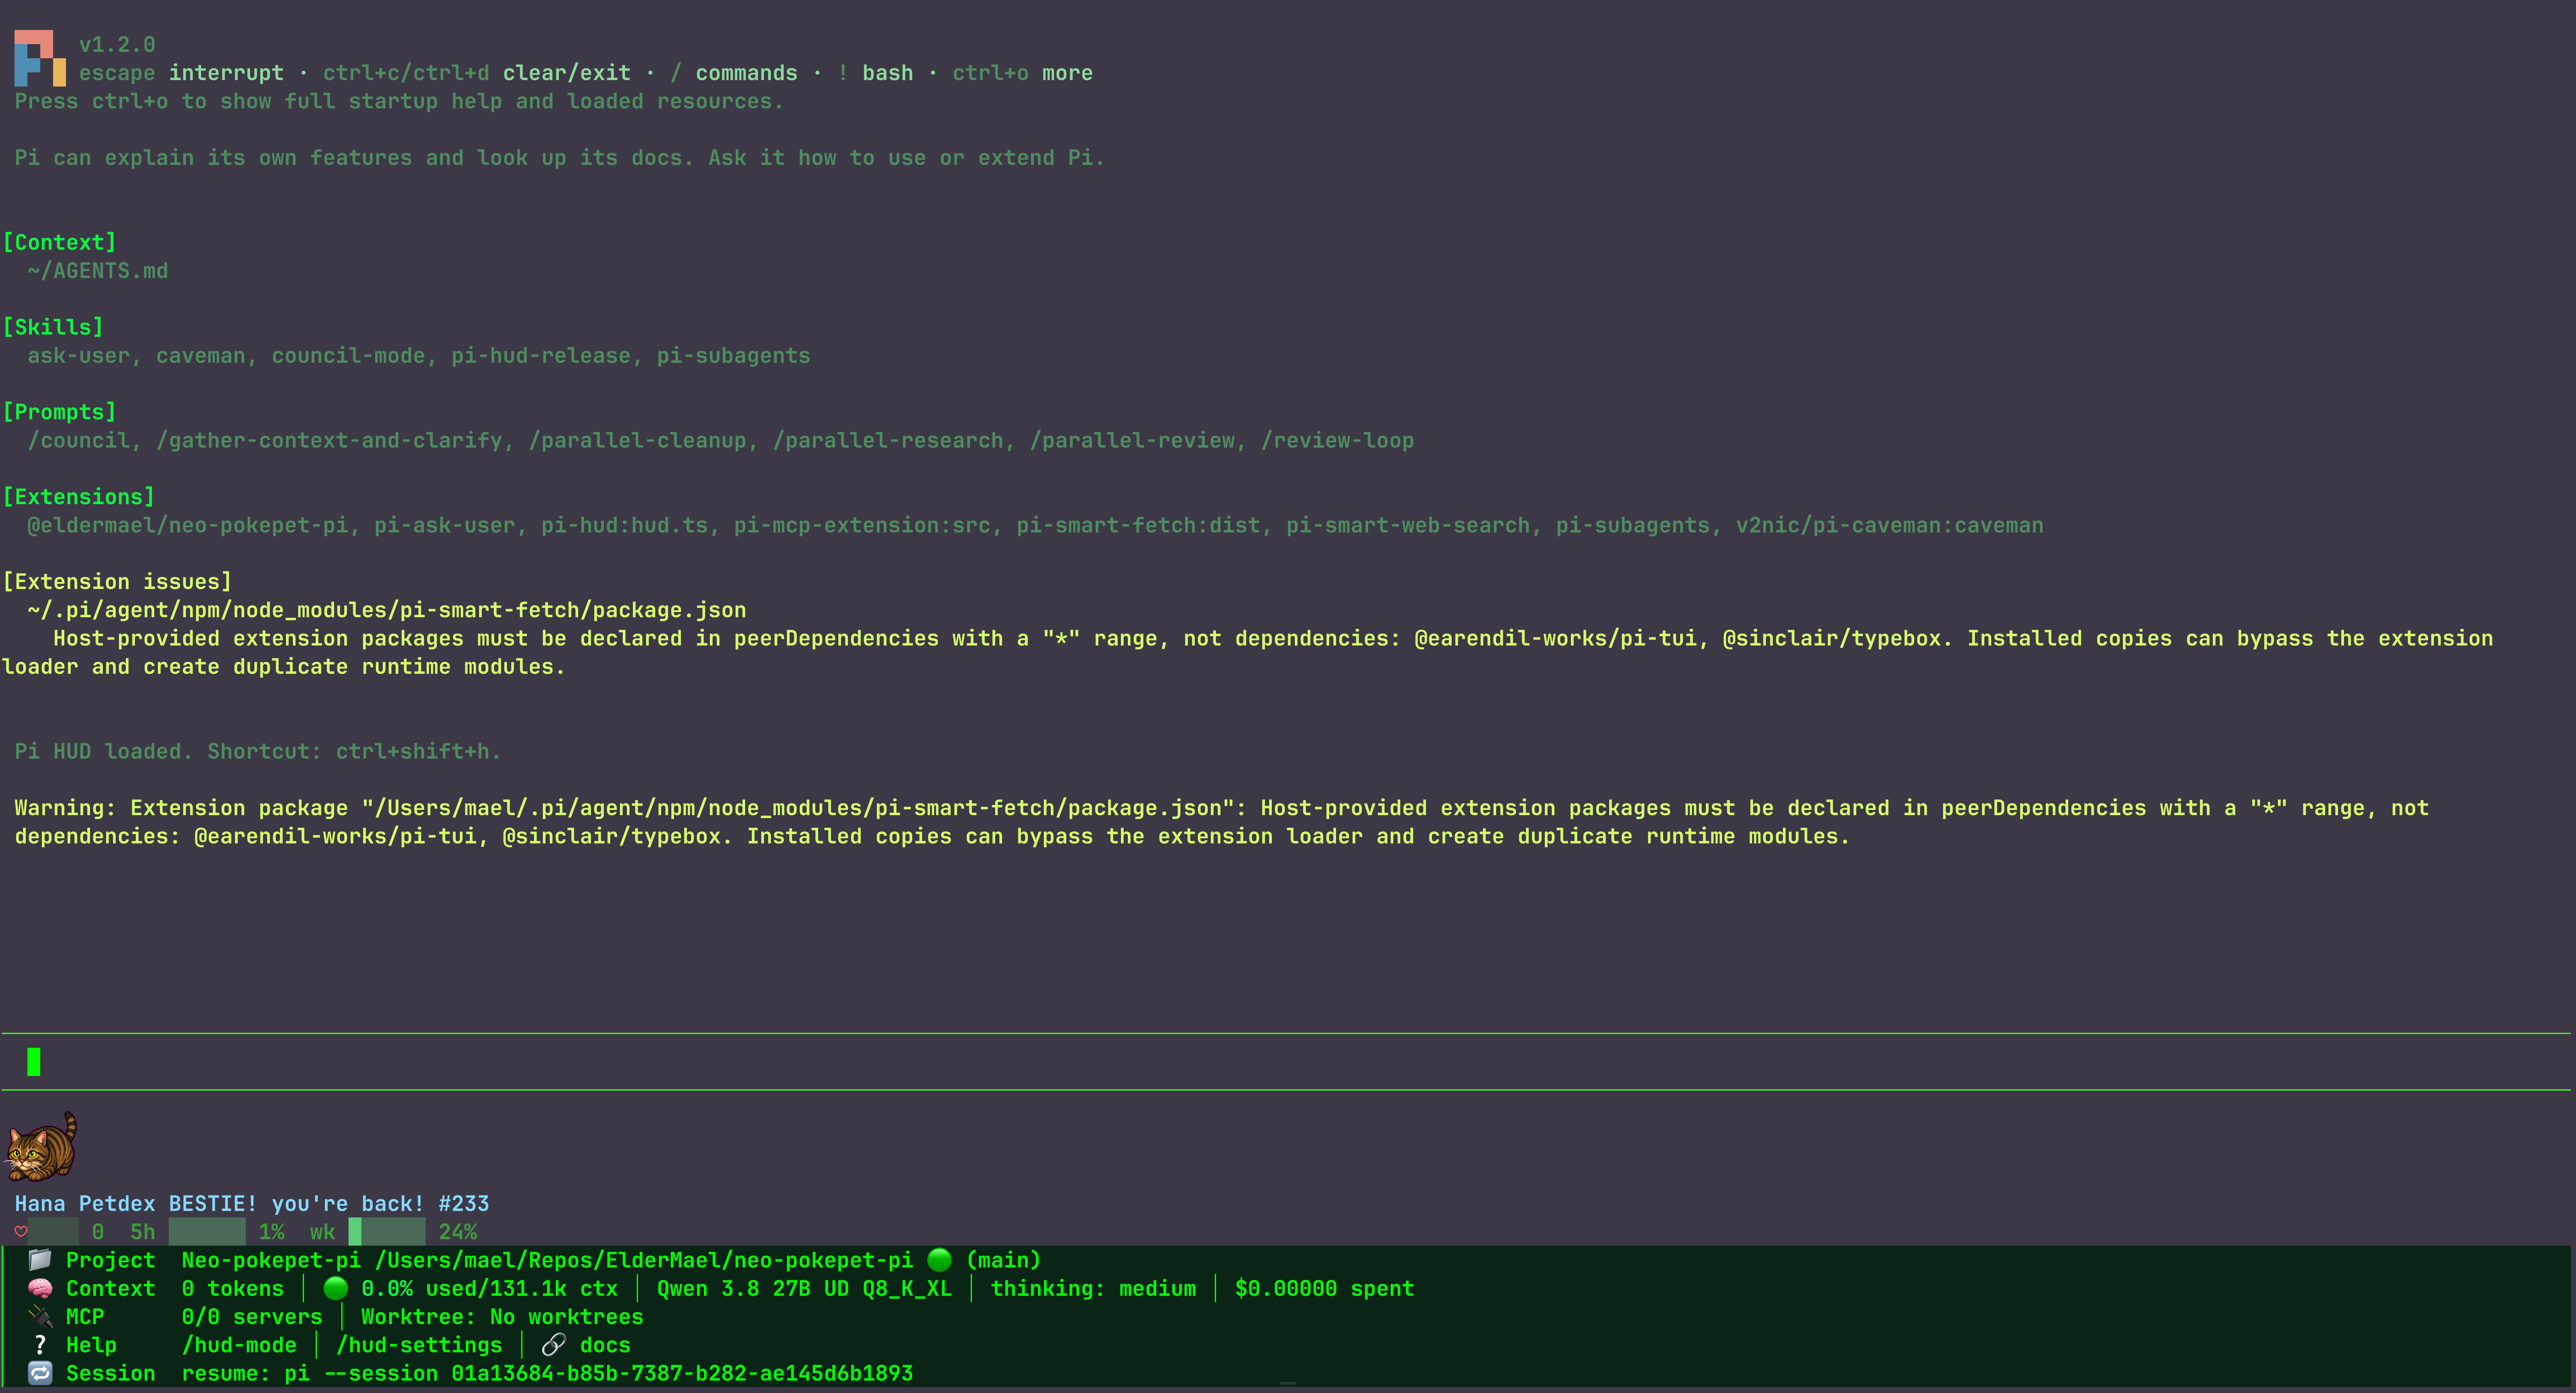This screenshot has height=1393, width=2576.
Task: Click the MCP plug icon
Action: click(40, 1316)
